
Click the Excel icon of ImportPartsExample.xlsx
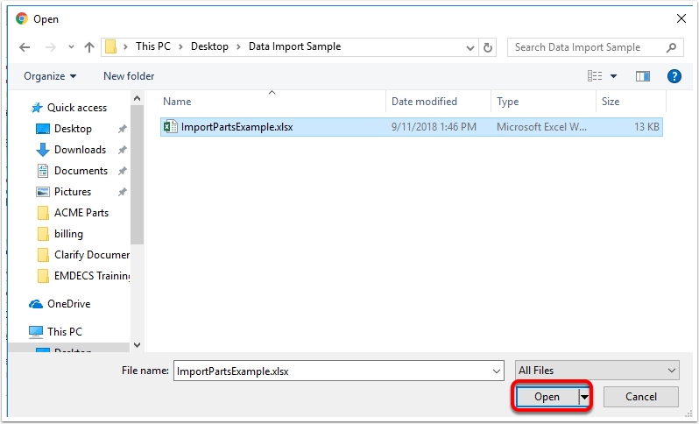[x=171, y=127]
